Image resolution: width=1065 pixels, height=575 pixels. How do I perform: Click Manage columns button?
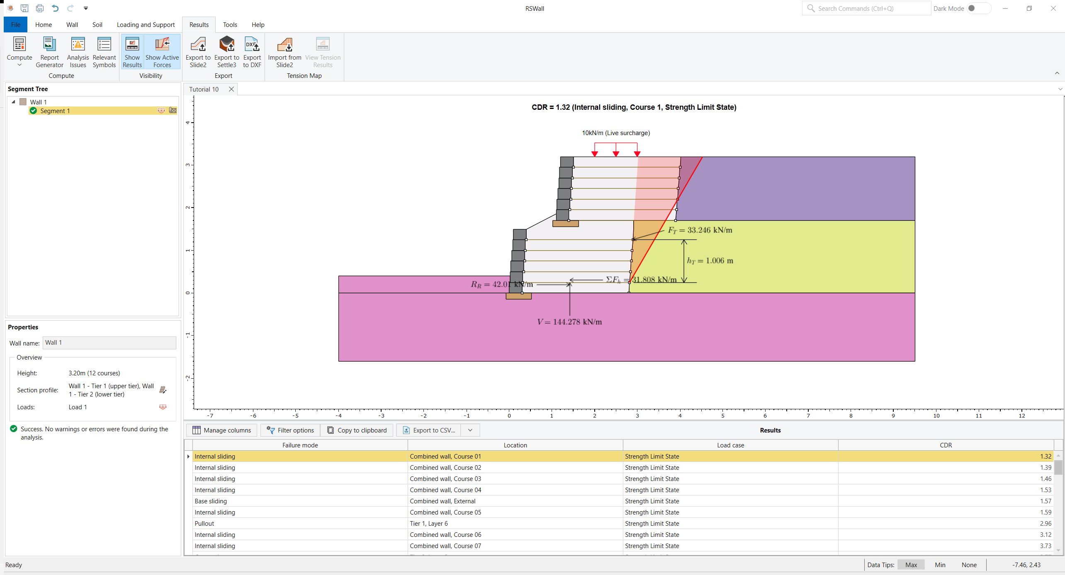[x=222, y=430]
